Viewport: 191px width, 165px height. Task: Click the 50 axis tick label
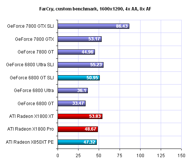99,156
